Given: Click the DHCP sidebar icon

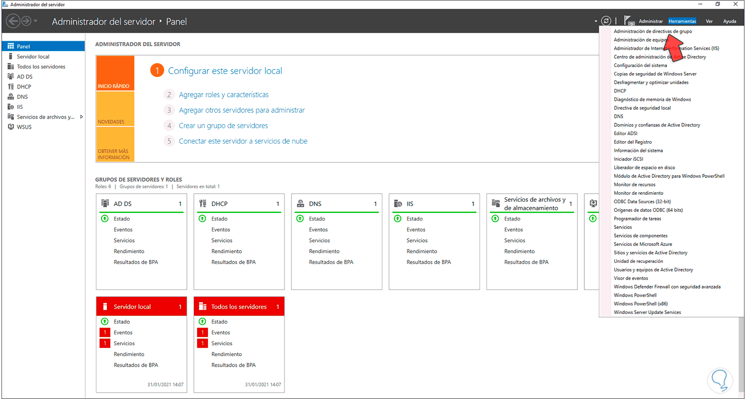Looking at the screenshot, I should [x=11, y=86].
